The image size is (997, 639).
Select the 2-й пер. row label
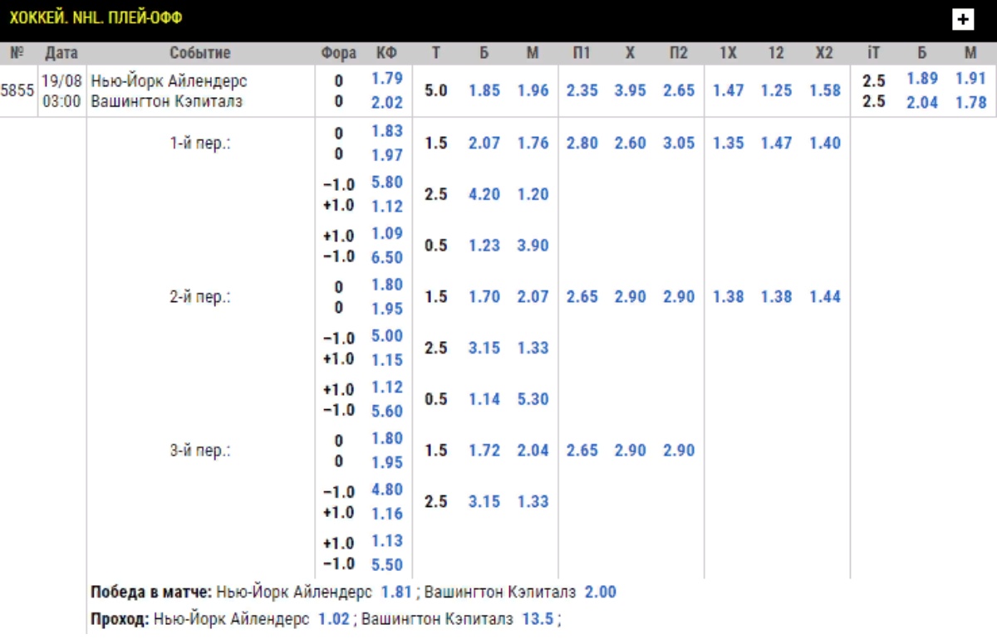coord(200,296)
